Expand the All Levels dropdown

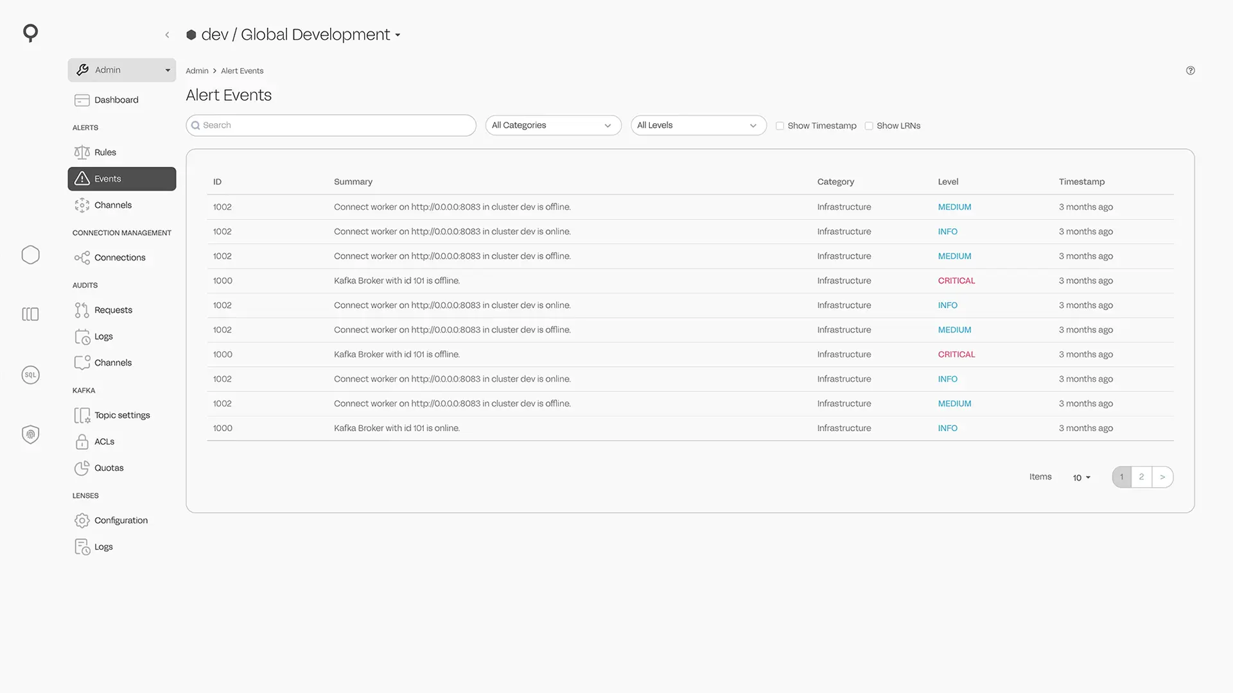(697, 125)
